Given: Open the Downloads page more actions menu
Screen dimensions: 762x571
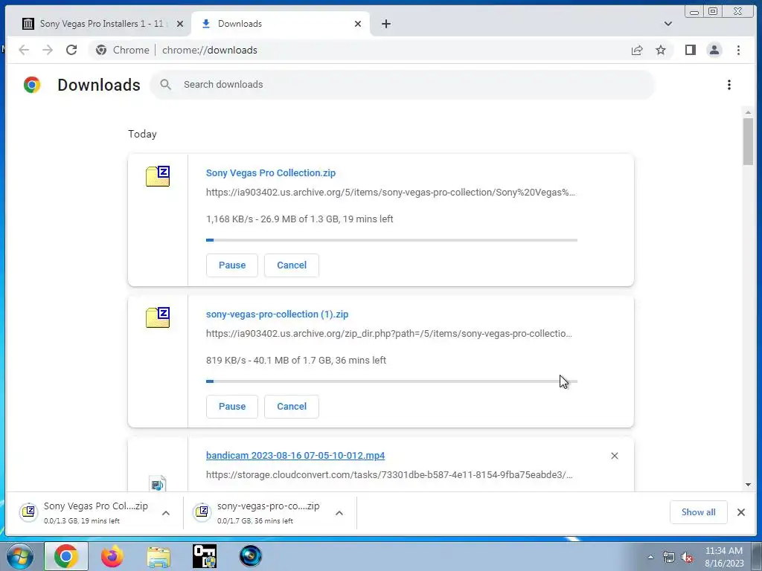Looking at the screenshot, I should click(x=729, y=85).
